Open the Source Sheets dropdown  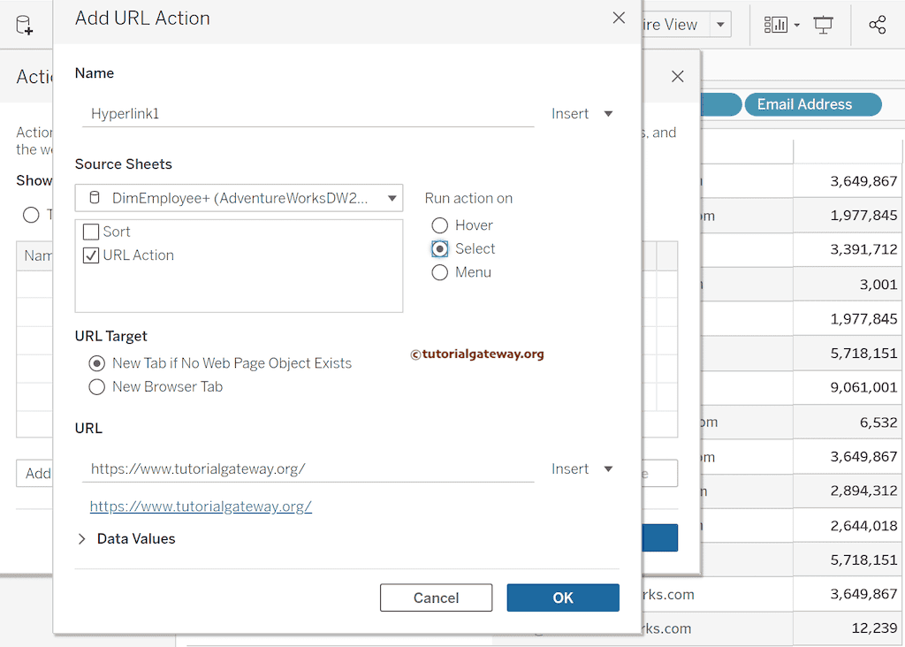[x=392, y=198]
